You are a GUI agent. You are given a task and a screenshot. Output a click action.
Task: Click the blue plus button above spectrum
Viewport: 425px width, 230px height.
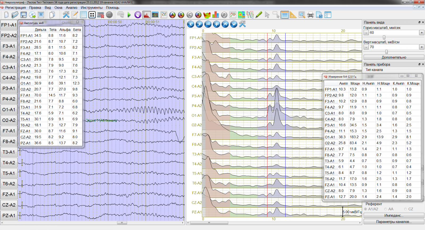coord(216,24)
